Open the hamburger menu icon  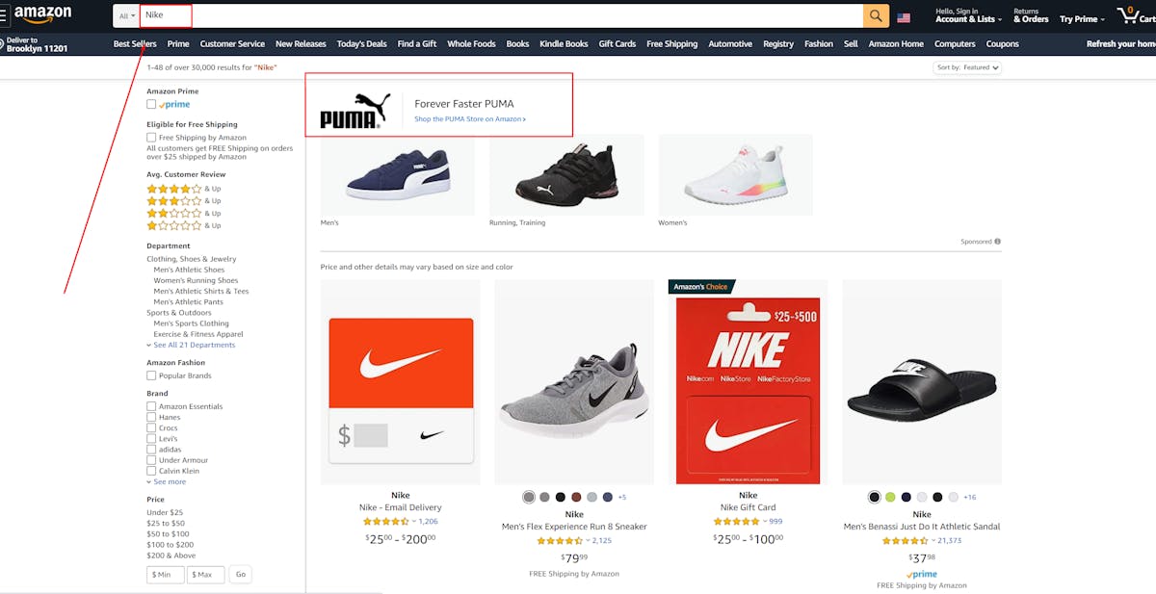point(4,15)
